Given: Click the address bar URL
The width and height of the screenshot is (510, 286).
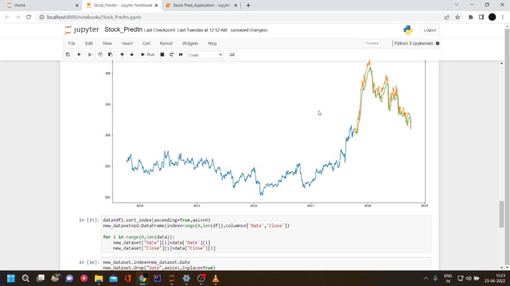Looking at the screenshot, I should pos(94,17).
